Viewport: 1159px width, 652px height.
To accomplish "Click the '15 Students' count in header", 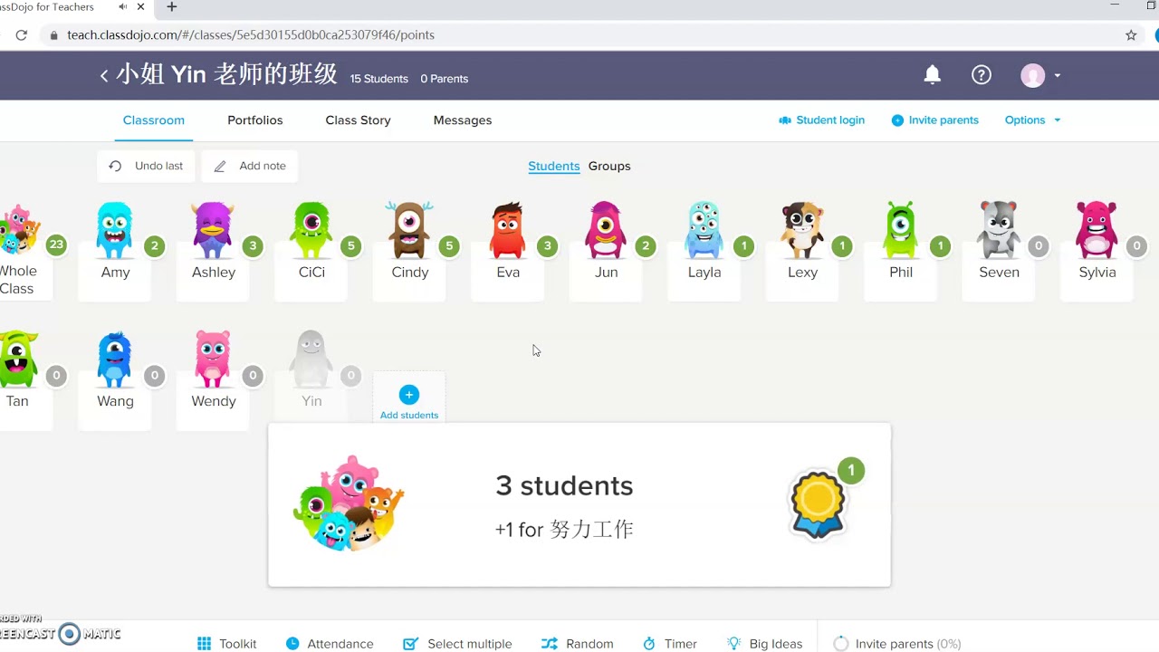I will 379,79.
